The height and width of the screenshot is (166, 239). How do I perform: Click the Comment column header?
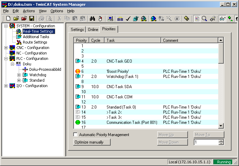tap(189, 40)
